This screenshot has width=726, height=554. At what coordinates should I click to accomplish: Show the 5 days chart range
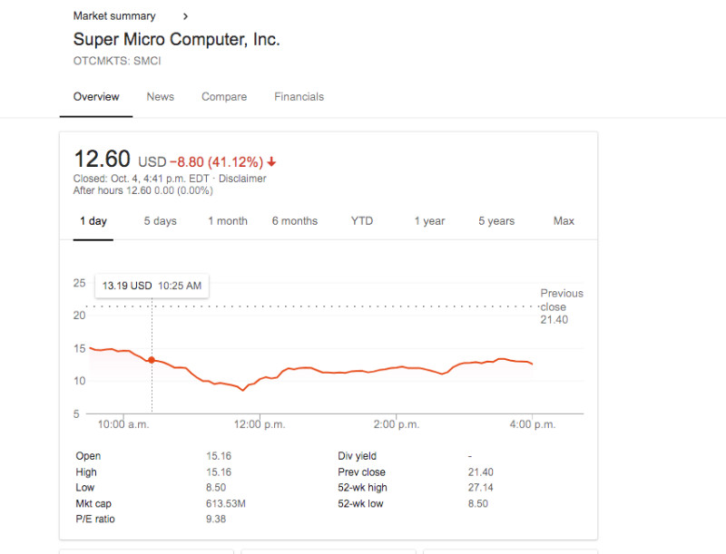[x=160, y=221]
